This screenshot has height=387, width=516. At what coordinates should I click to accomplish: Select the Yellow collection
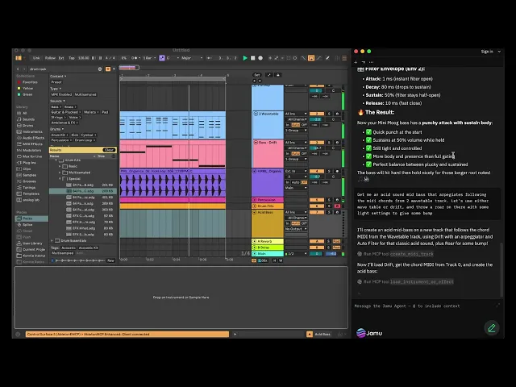[27, 88]
